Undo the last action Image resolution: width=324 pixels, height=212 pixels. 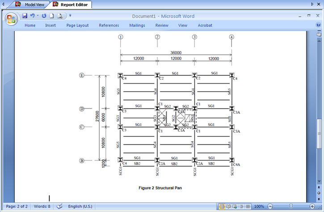32,16
